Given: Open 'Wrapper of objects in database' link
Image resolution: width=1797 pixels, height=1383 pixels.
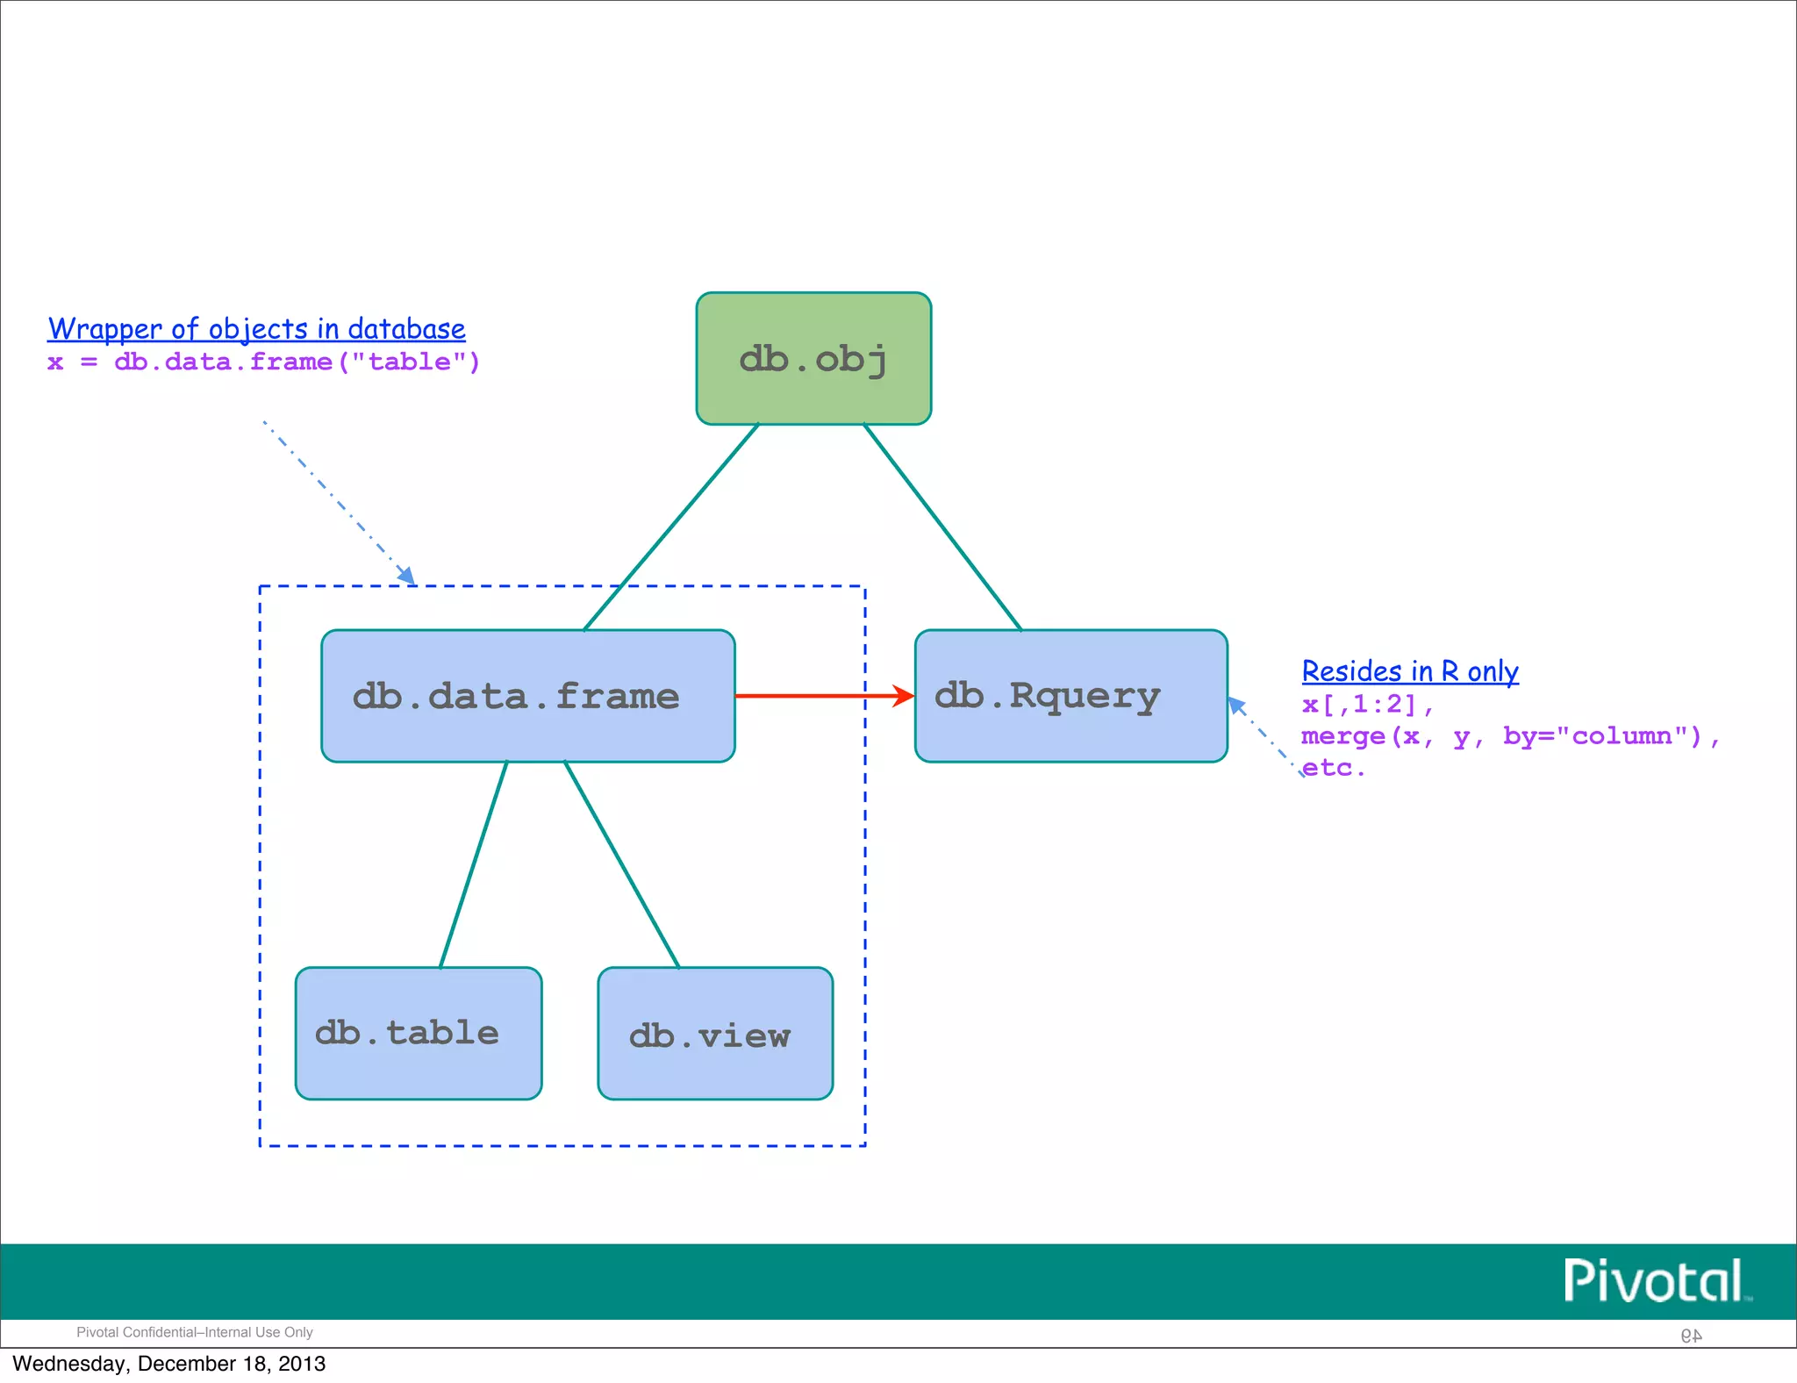Looking at the screenshot, I should point(256,329).
